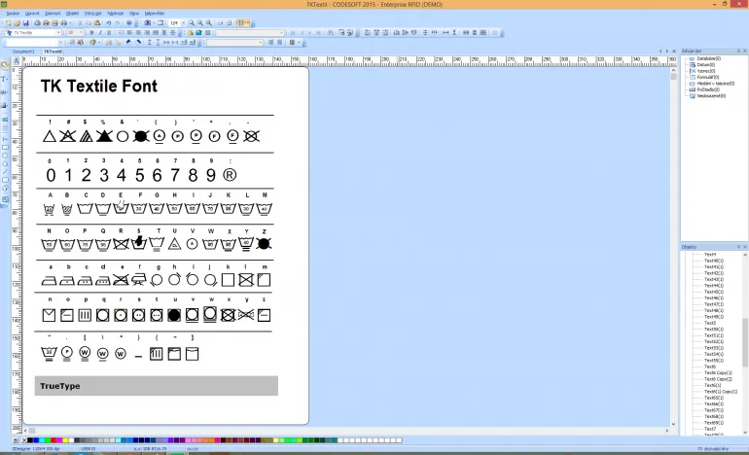
Task: Pick the black color swatch in palette
Action: (29, 440)
